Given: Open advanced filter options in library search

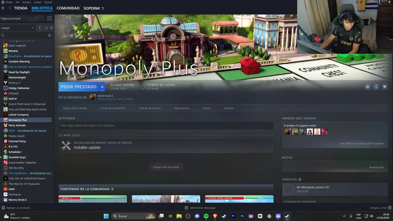Looking at the screenshot, I should 49,36.
